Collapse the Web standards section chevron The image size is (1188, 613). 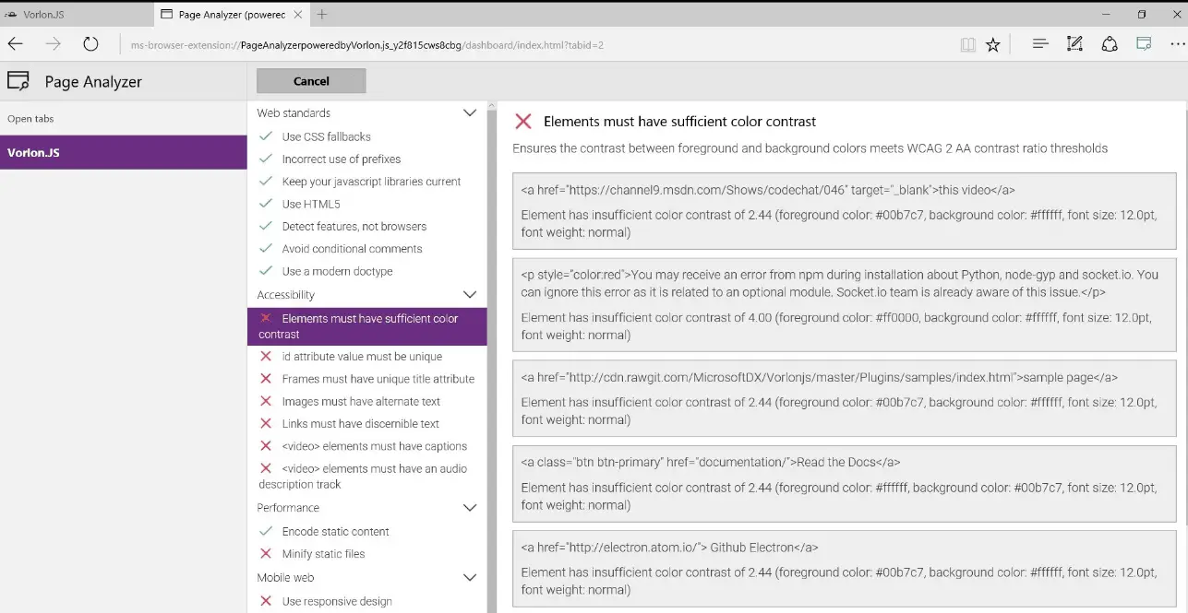[x=469, y=113]
